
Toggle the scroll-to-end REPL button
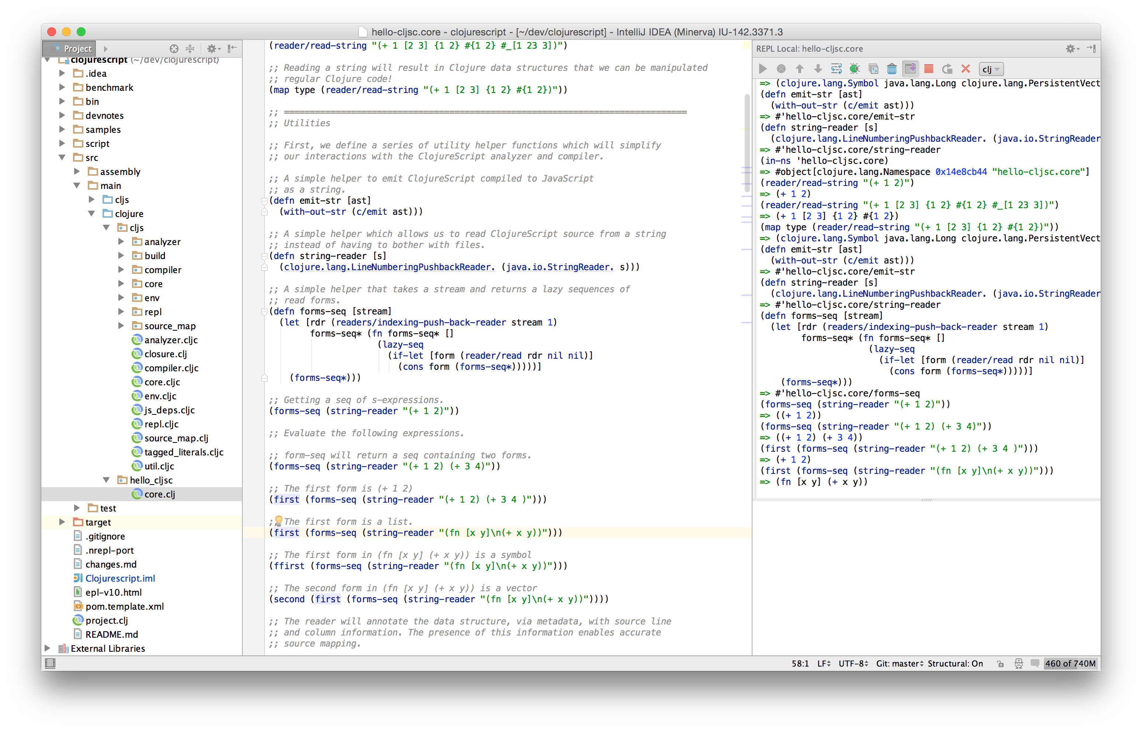point(910,69)
